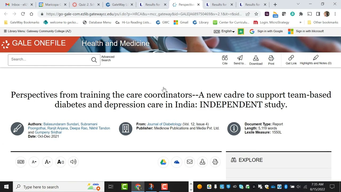Open the translate article tool
This screenshot has height=192, width=341.
21,162
